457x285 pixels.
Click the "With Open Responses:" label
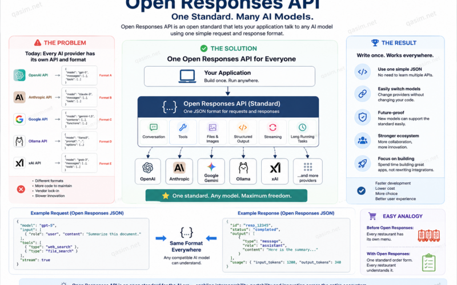(388, 254)
